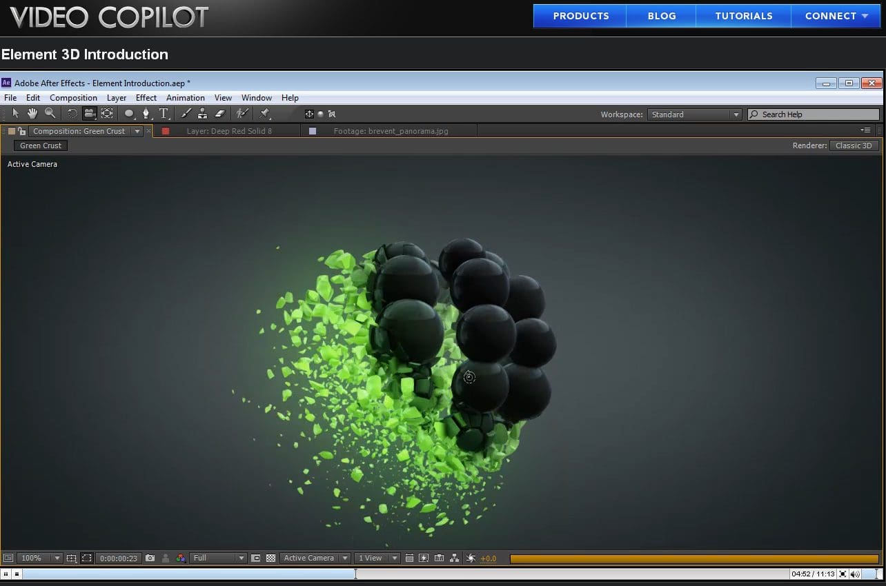886x586 pixels.
Task: Open the Active Camera 3D view dropdown
Action: click(x=315, y=558)
